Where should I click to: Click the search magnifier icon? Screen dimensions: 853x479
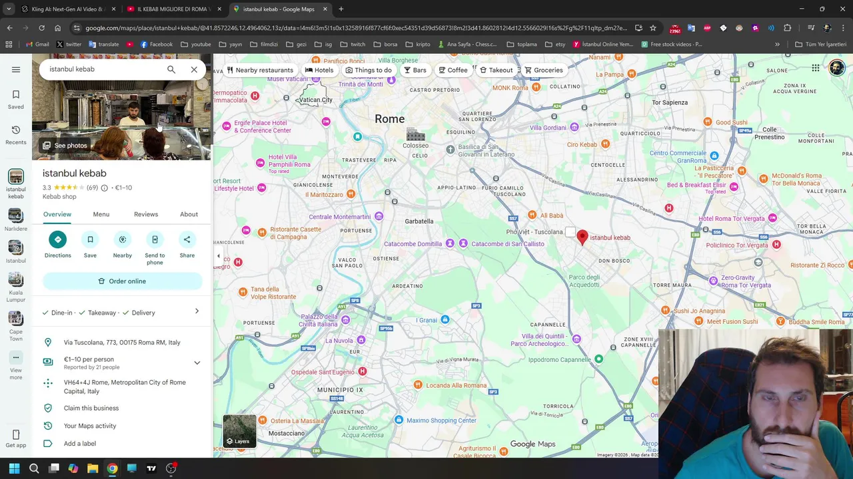[x=171, y=69]
